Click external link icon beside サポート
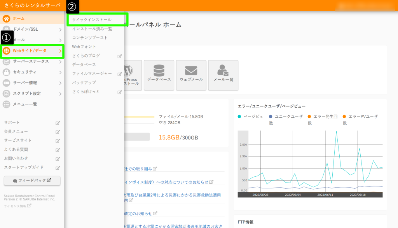 coord(58,123)
